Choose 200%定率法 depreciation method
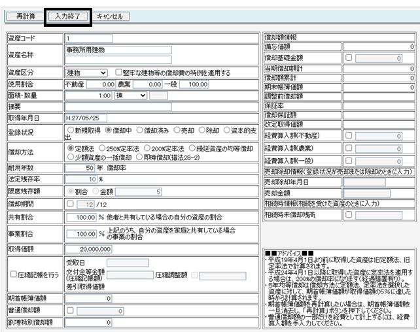The image size is (420, 332). pyautogui.click(x=147, y=148)
